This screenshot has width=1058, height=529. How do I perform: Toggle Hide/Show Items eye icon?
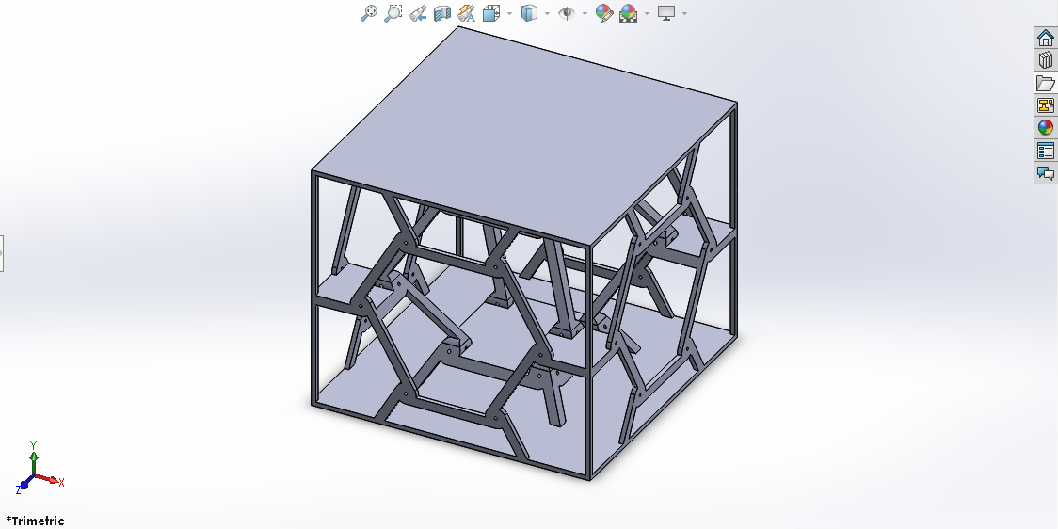coord(567,13)
